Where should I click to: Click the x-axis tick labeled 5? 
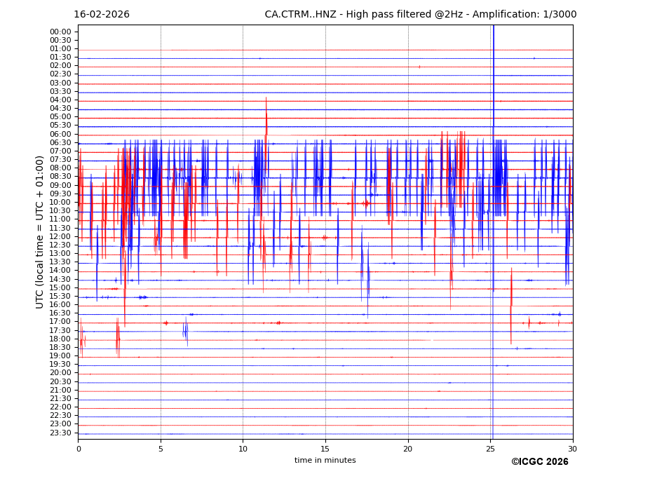point(161,449)
